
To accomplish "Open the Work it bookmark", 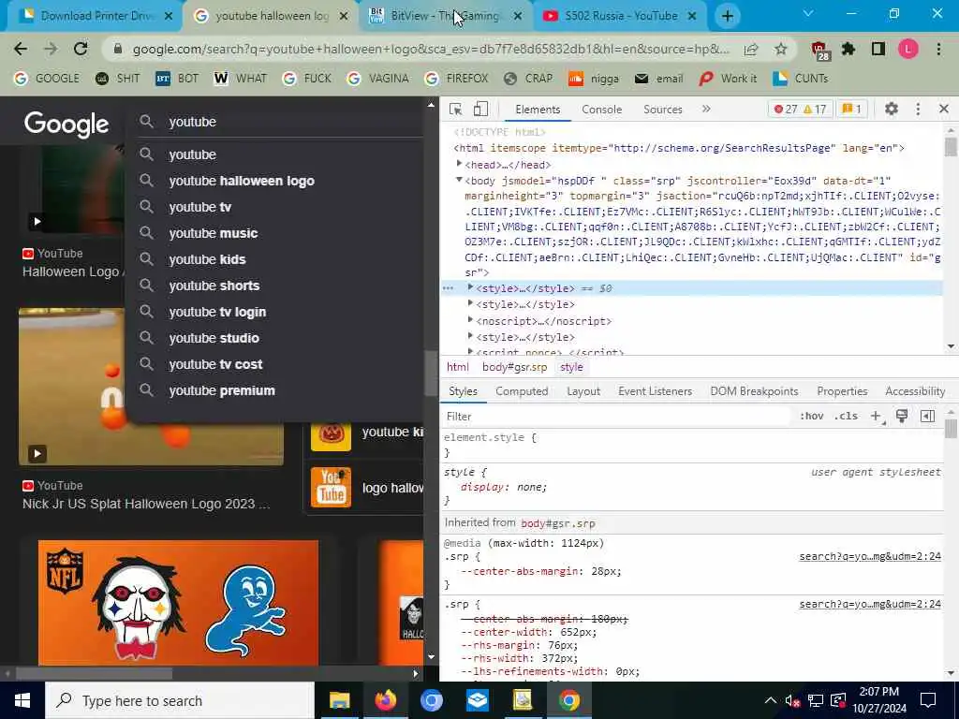I will click(728, 79).
